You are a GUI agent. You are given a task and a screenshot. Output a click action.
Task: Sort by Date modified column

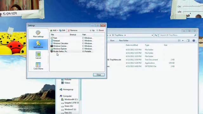coord(132,45)
